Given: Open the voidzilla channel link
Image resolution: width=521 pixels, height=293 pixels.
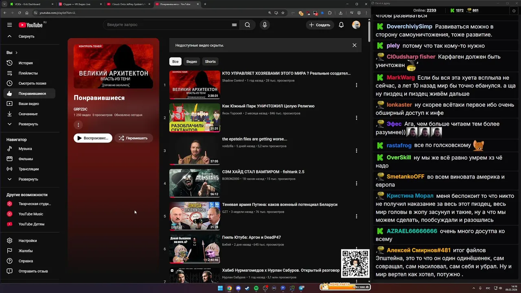Looking at the screenshot, I should [x=228, y=146].
